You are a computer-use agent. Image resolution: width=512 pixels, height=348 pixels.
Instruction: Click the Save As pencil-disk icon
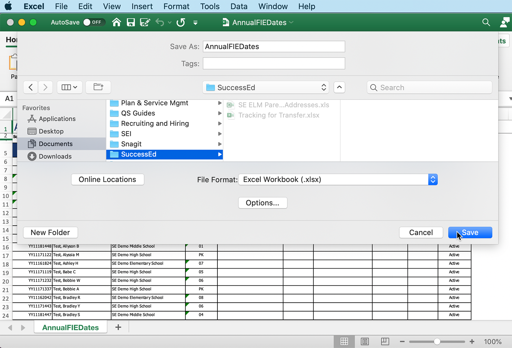[x=145, y=22]
